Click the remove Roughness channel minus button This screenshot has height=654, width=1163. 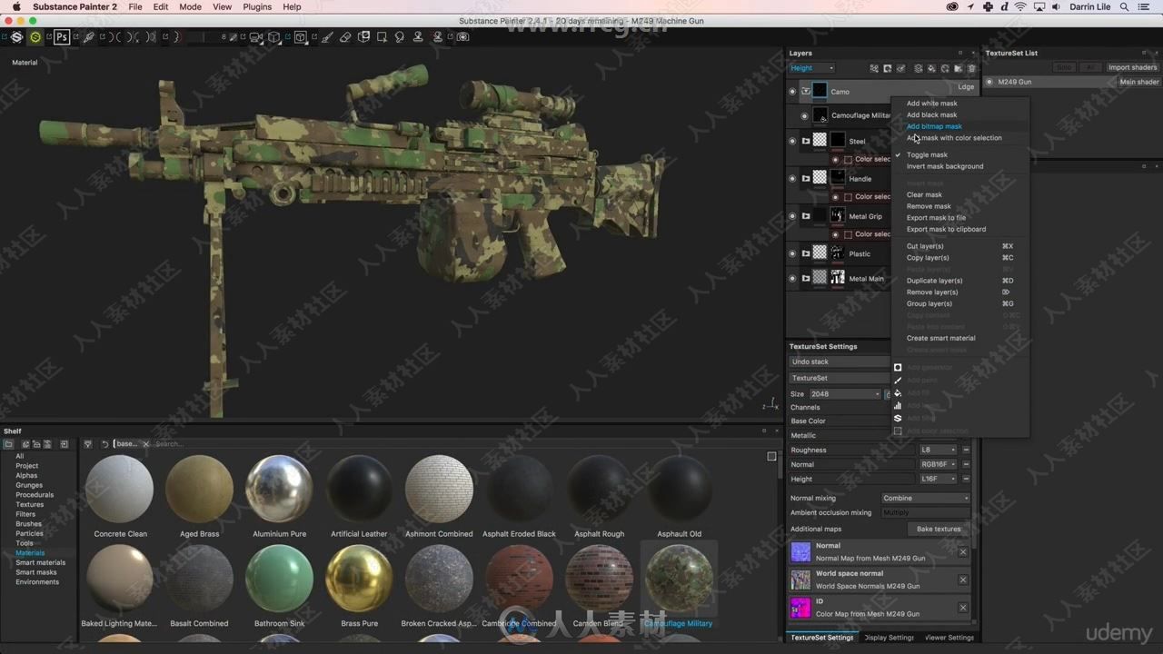[966, 450]
